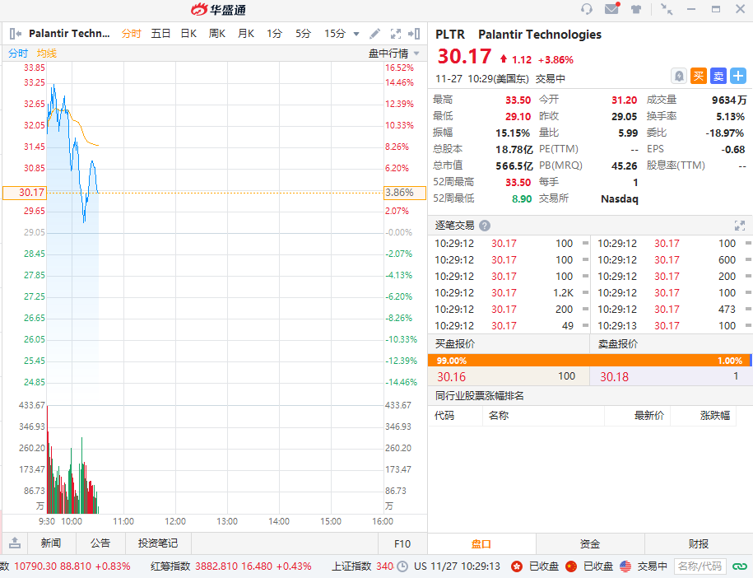Switch chart to 周K view
753x578 pixels.
[x=217, y=34]
